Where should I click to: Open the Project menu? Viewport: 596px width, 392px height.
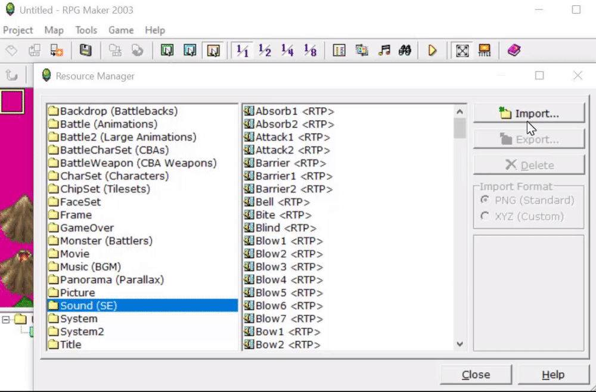click(x=18, y=30)
